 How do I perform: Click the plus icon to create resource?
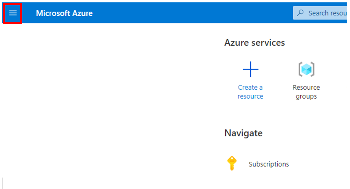pos(250,69)
